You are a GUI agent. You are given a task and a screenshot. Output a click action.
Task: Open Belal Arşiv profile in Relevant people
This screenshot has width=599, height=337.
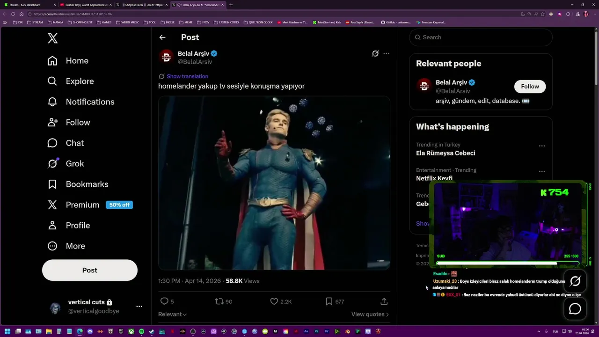tap(452, 82)
